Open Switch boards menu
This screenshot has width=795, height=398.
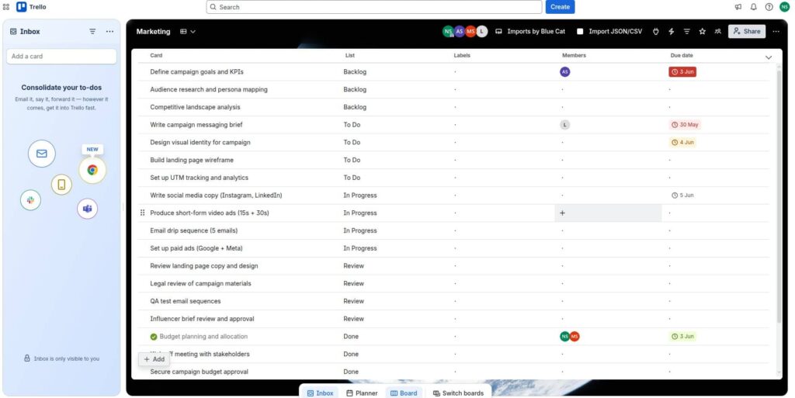coord(458,393)
